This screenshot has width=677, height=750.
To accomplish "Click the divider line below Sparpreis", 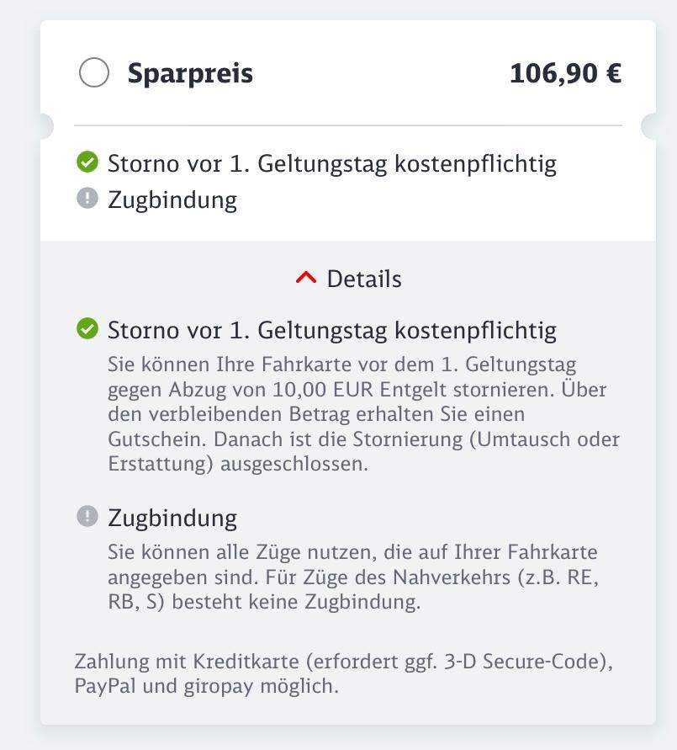I will pyautogui.click(x=348, y=125).
